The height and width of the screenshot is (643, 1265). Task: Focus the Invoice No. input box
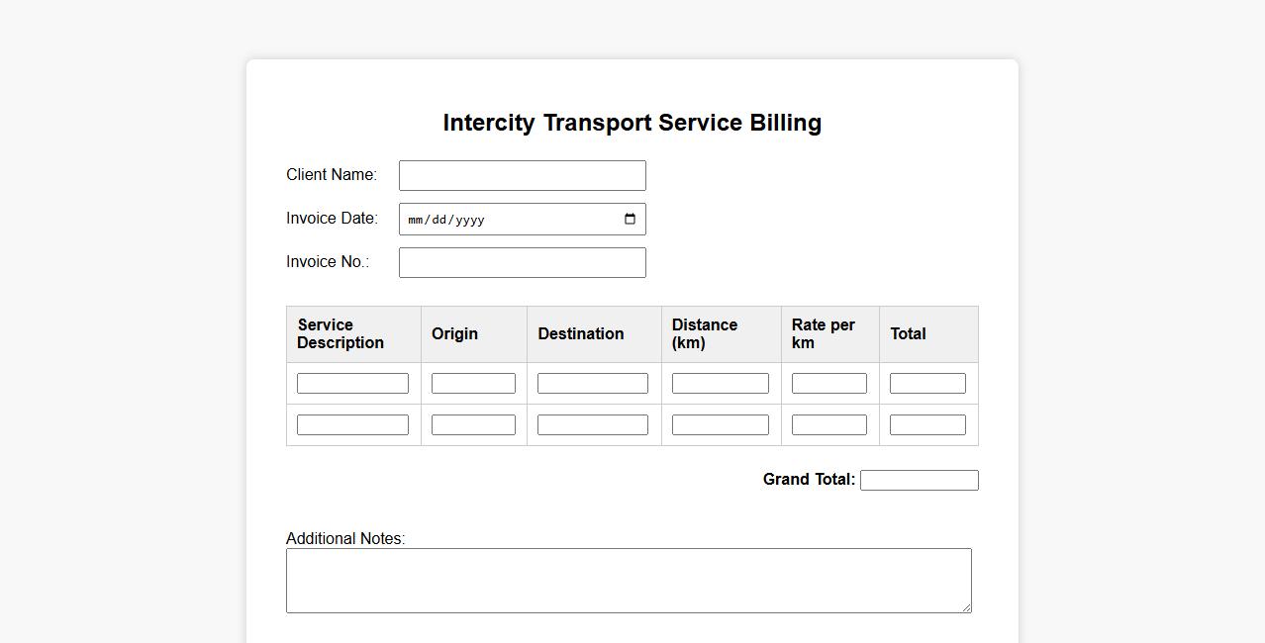tap(522, 263)
